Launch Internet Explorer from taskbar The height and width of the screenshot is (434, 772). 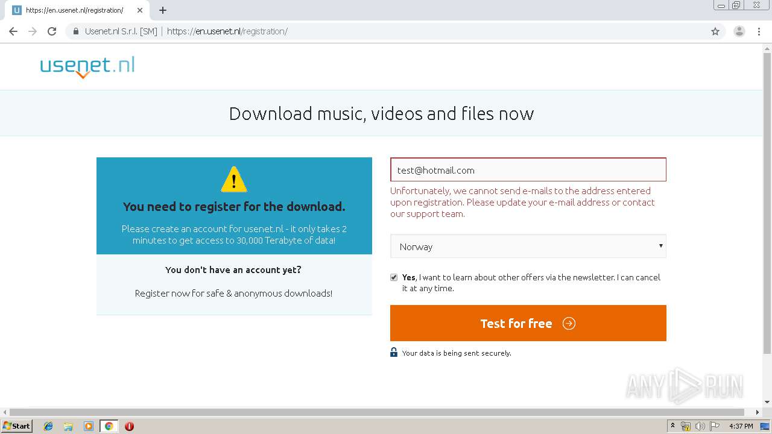[x=48, y=426]
